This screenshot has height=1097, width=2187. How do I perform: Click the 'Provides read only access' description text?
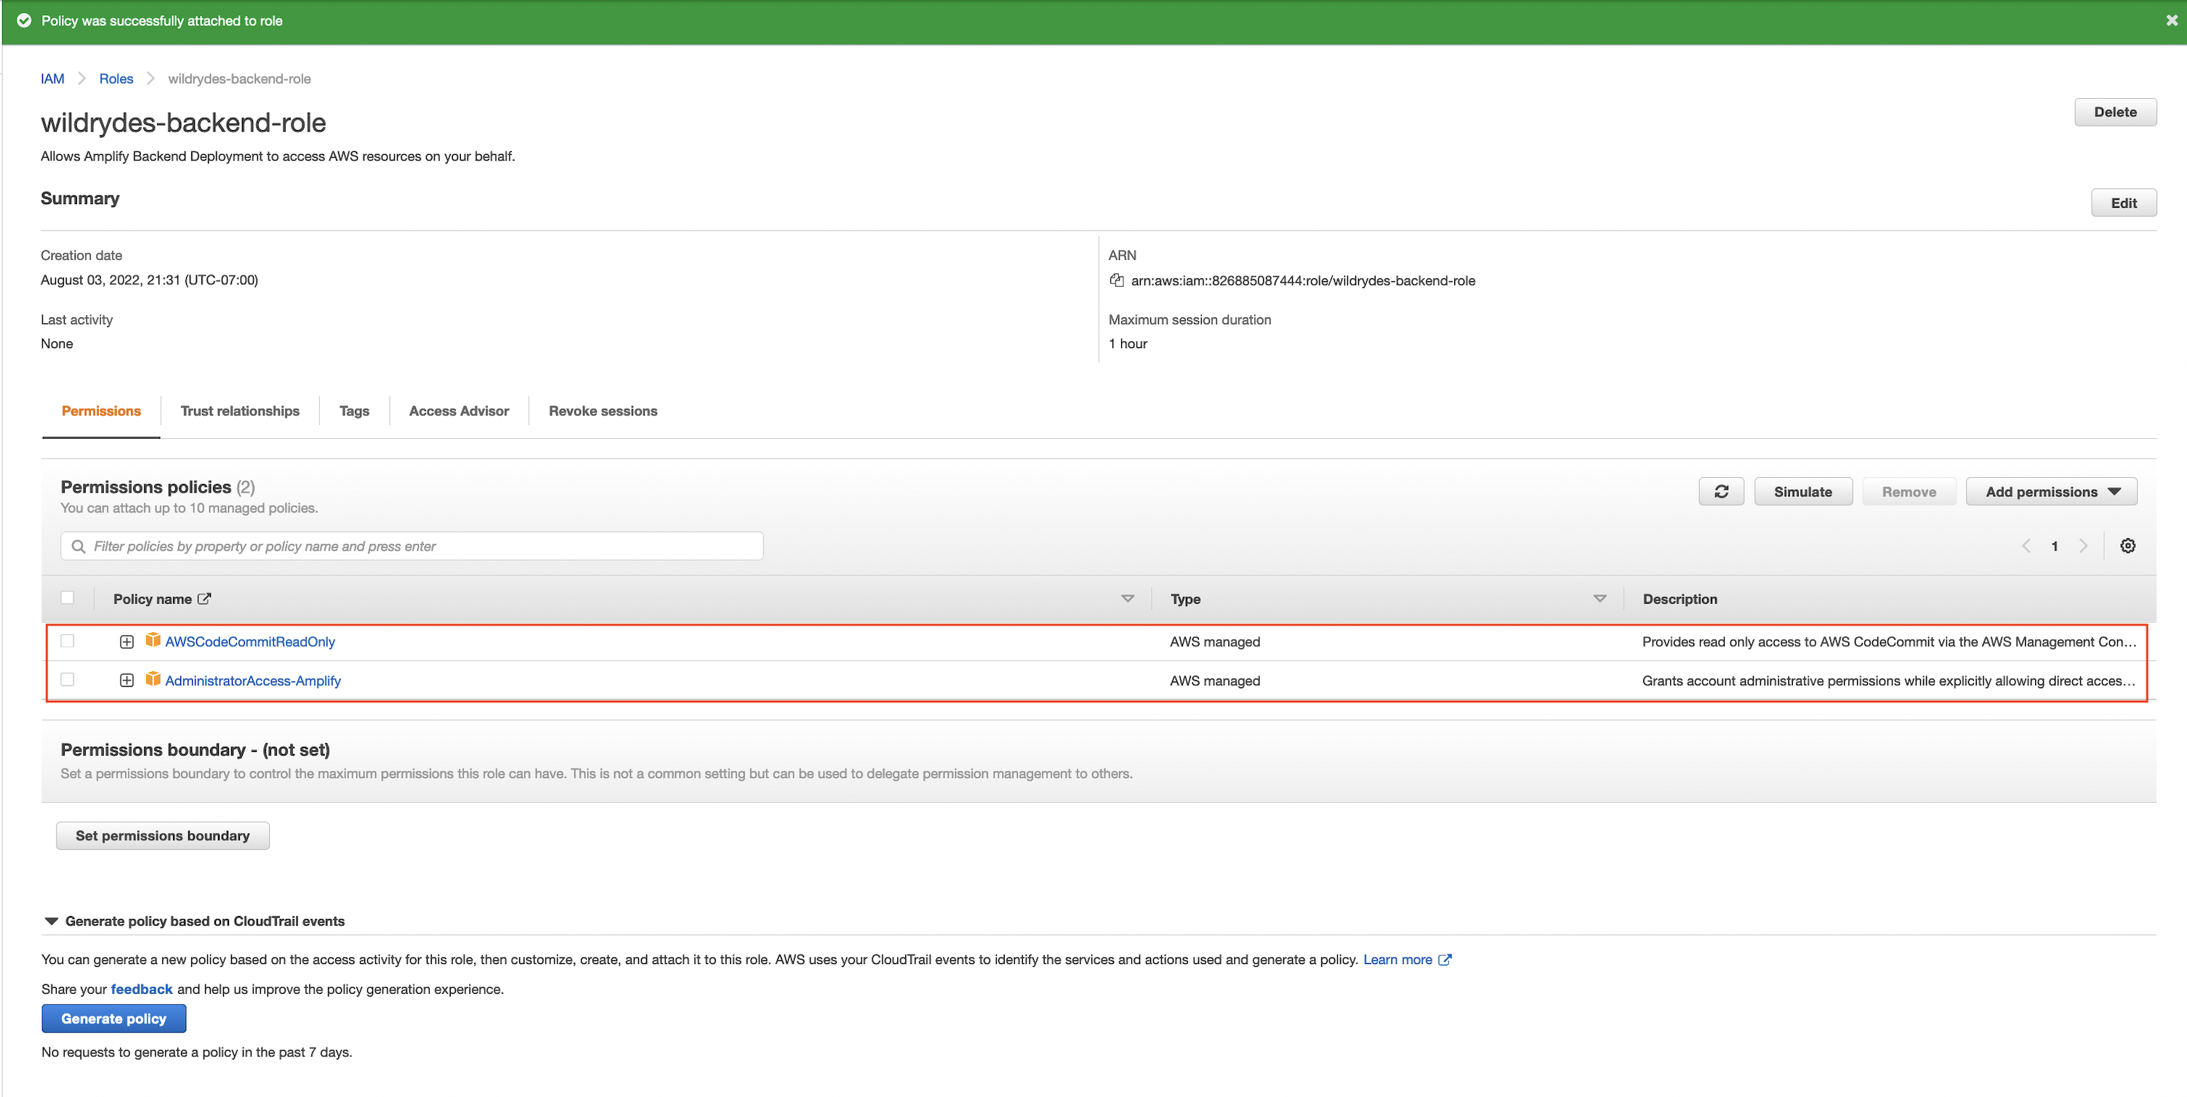(1888, 641)
